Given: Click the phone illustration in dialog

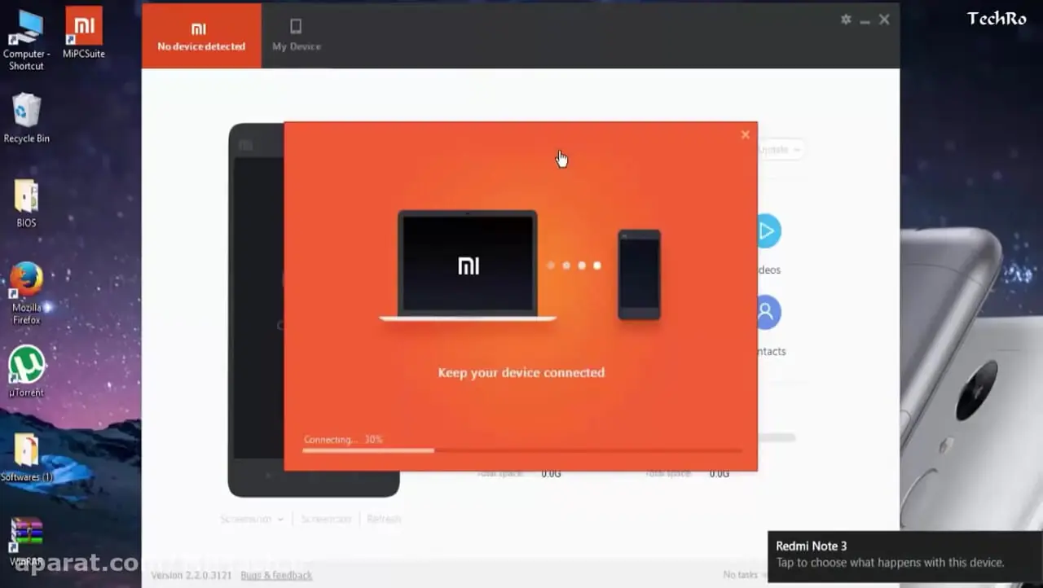Looking at the screenshot, I should [640, 274].
